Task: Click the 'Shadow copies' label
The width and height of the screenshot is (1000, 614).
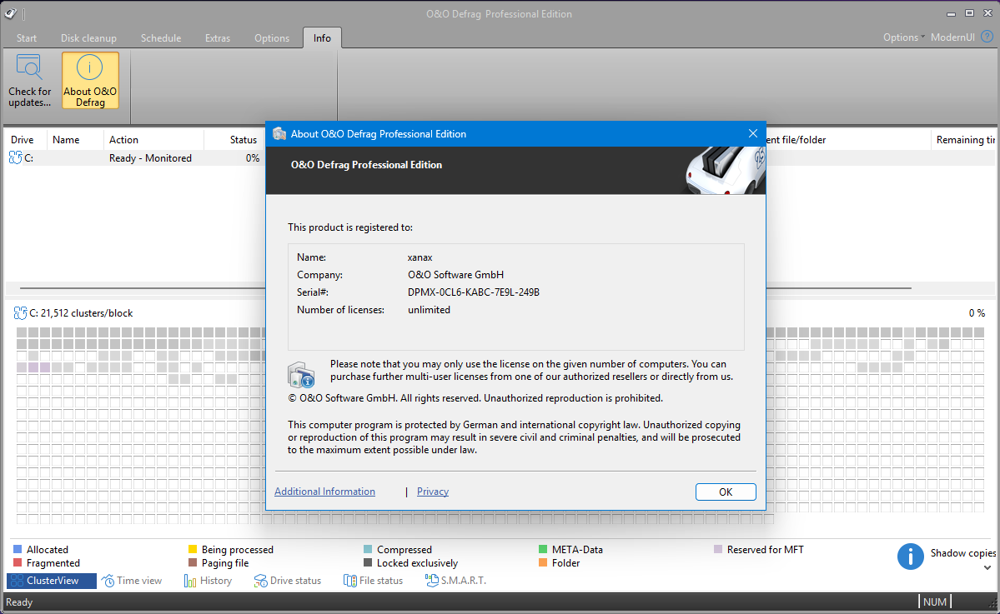Action: 962,553
